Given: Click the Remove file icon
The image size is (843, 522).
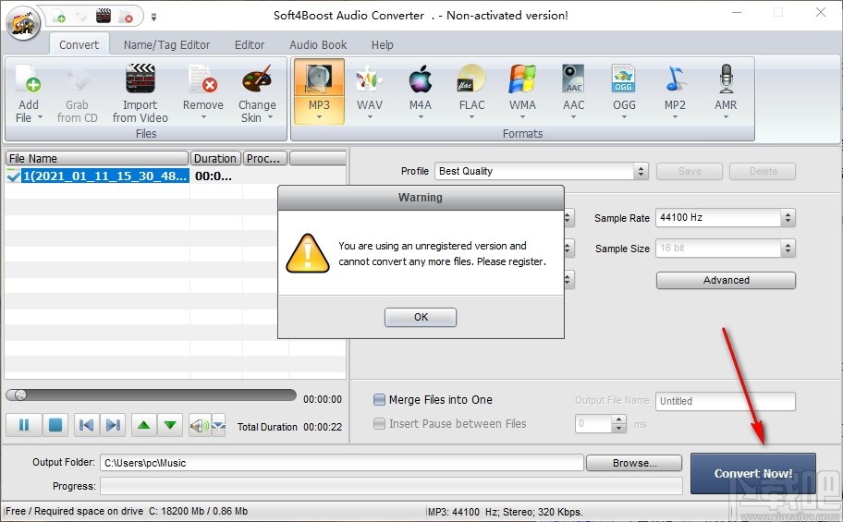Looking at the screenshot, I should (x=202, y=79).
